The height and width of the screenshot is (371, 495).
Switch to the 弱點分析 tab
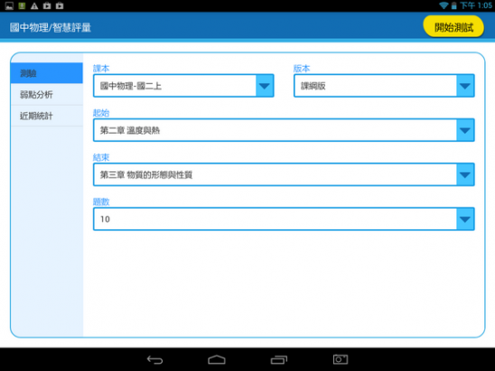coord(47,94)
